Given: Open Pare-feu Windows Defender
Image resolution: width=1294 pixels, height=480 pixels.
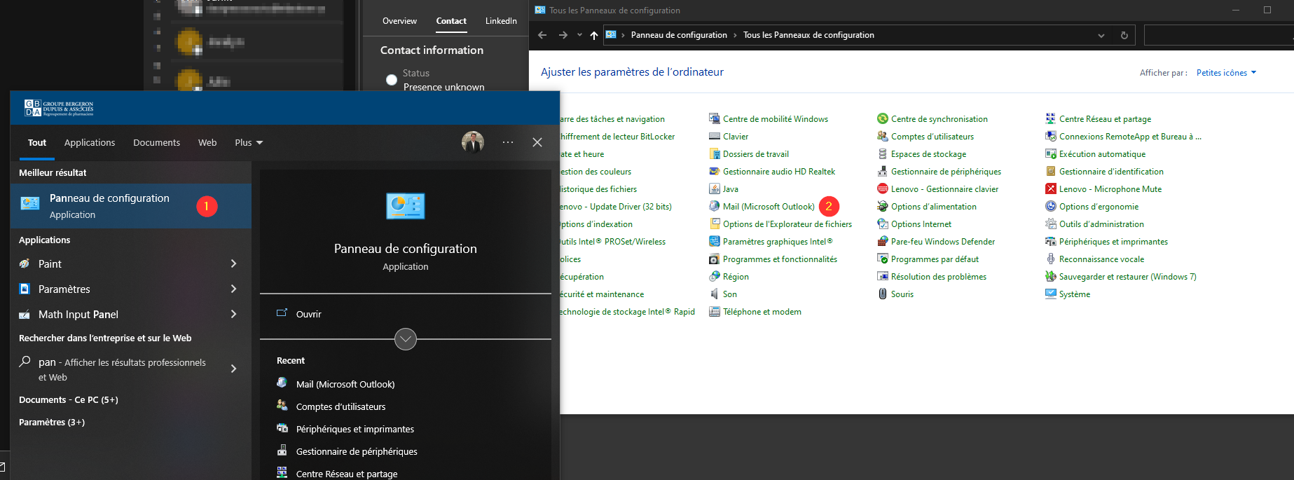Looking at the screenshot, I should coord(936,242).
